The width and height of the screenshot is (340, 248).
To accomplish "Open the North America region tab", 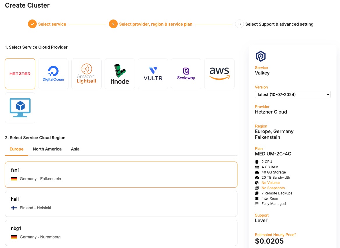I will 47,149.
